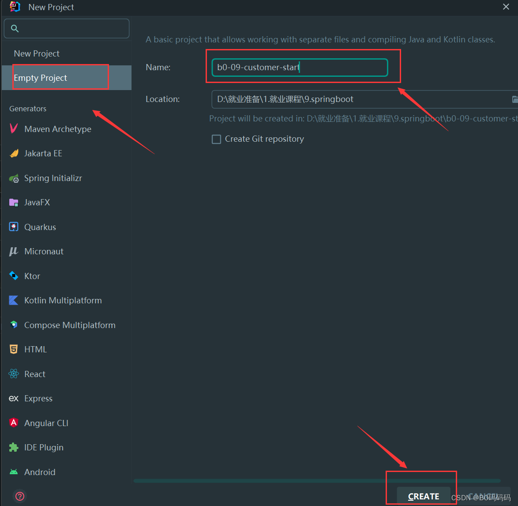Select the Micronaut label
The width and height of the screenshot is (518, 506).
coord(44,252)
